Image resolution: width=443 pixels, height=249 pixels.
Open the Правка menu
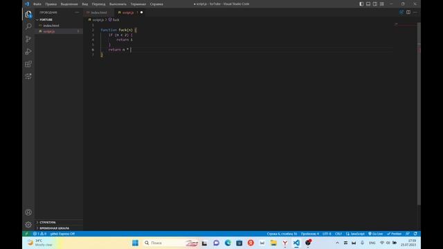[x=51, y=4]
